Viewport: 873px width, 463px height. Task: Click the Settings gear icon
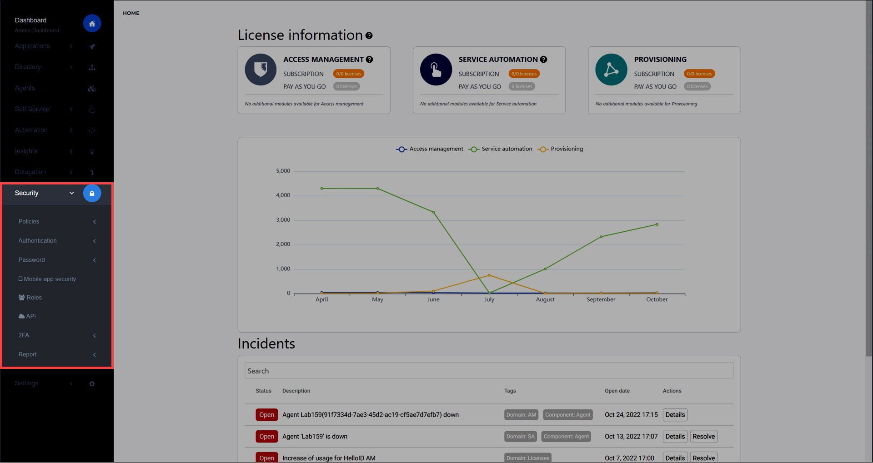pyautogui.click(x=92, y=384)
